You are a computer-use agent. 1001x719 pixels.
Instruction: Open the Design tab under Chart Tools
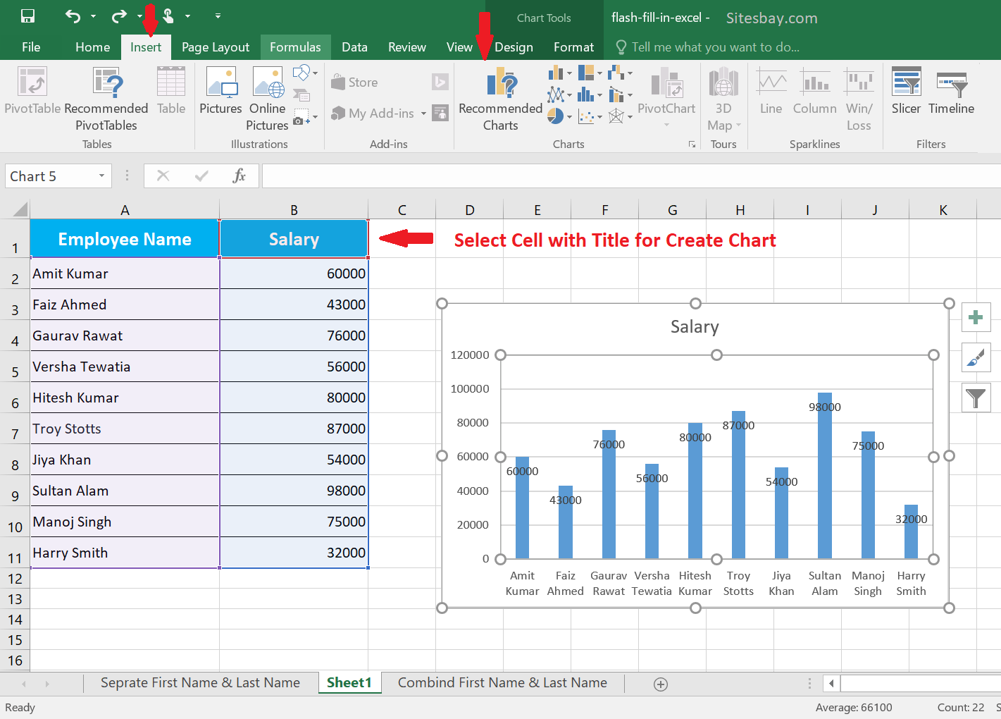point(514,47)
